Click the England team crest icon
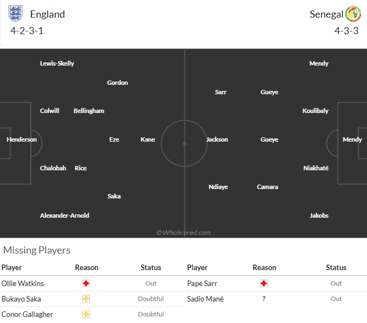This screenshot has height=323, width=367. pyautogui.click(x=15, y=13)
